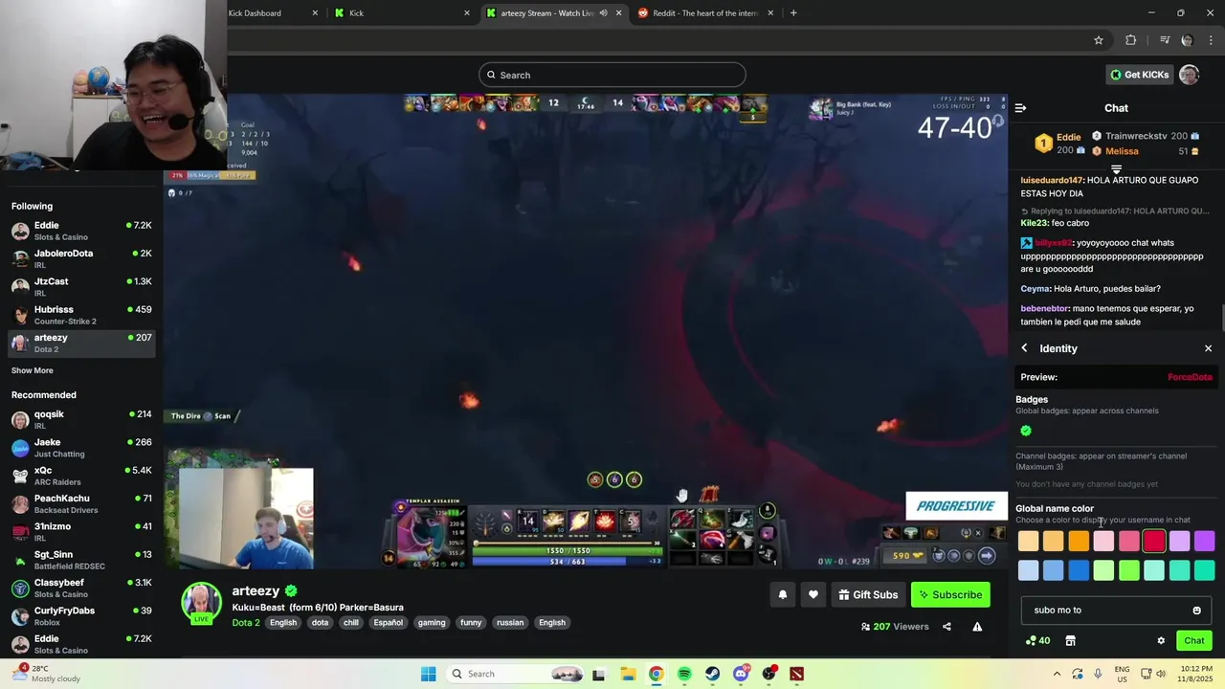Open Spotify from the taskbar
The width and height of the screenshot is (1225, 689).
(x=684, y=674)
